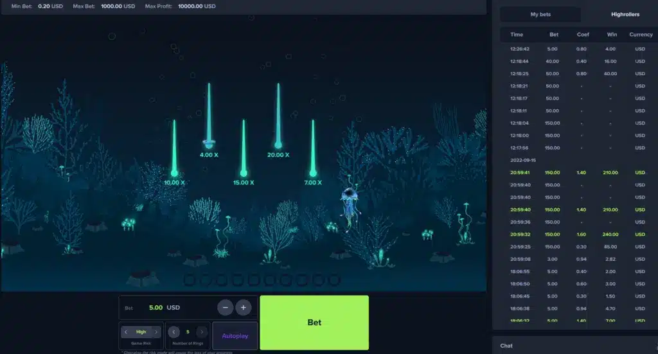Click the Max Bet 1000.00 USD value
This screenshot has width=658, height=354.
[x=118, y=6]
